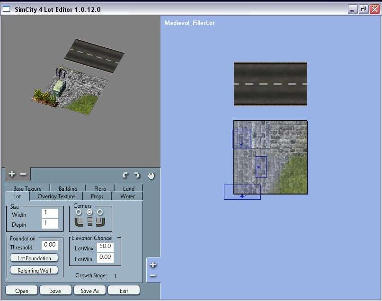382x301 pixels.
Task: Switch to the Props tab
Action: click(x=97, y=196)
